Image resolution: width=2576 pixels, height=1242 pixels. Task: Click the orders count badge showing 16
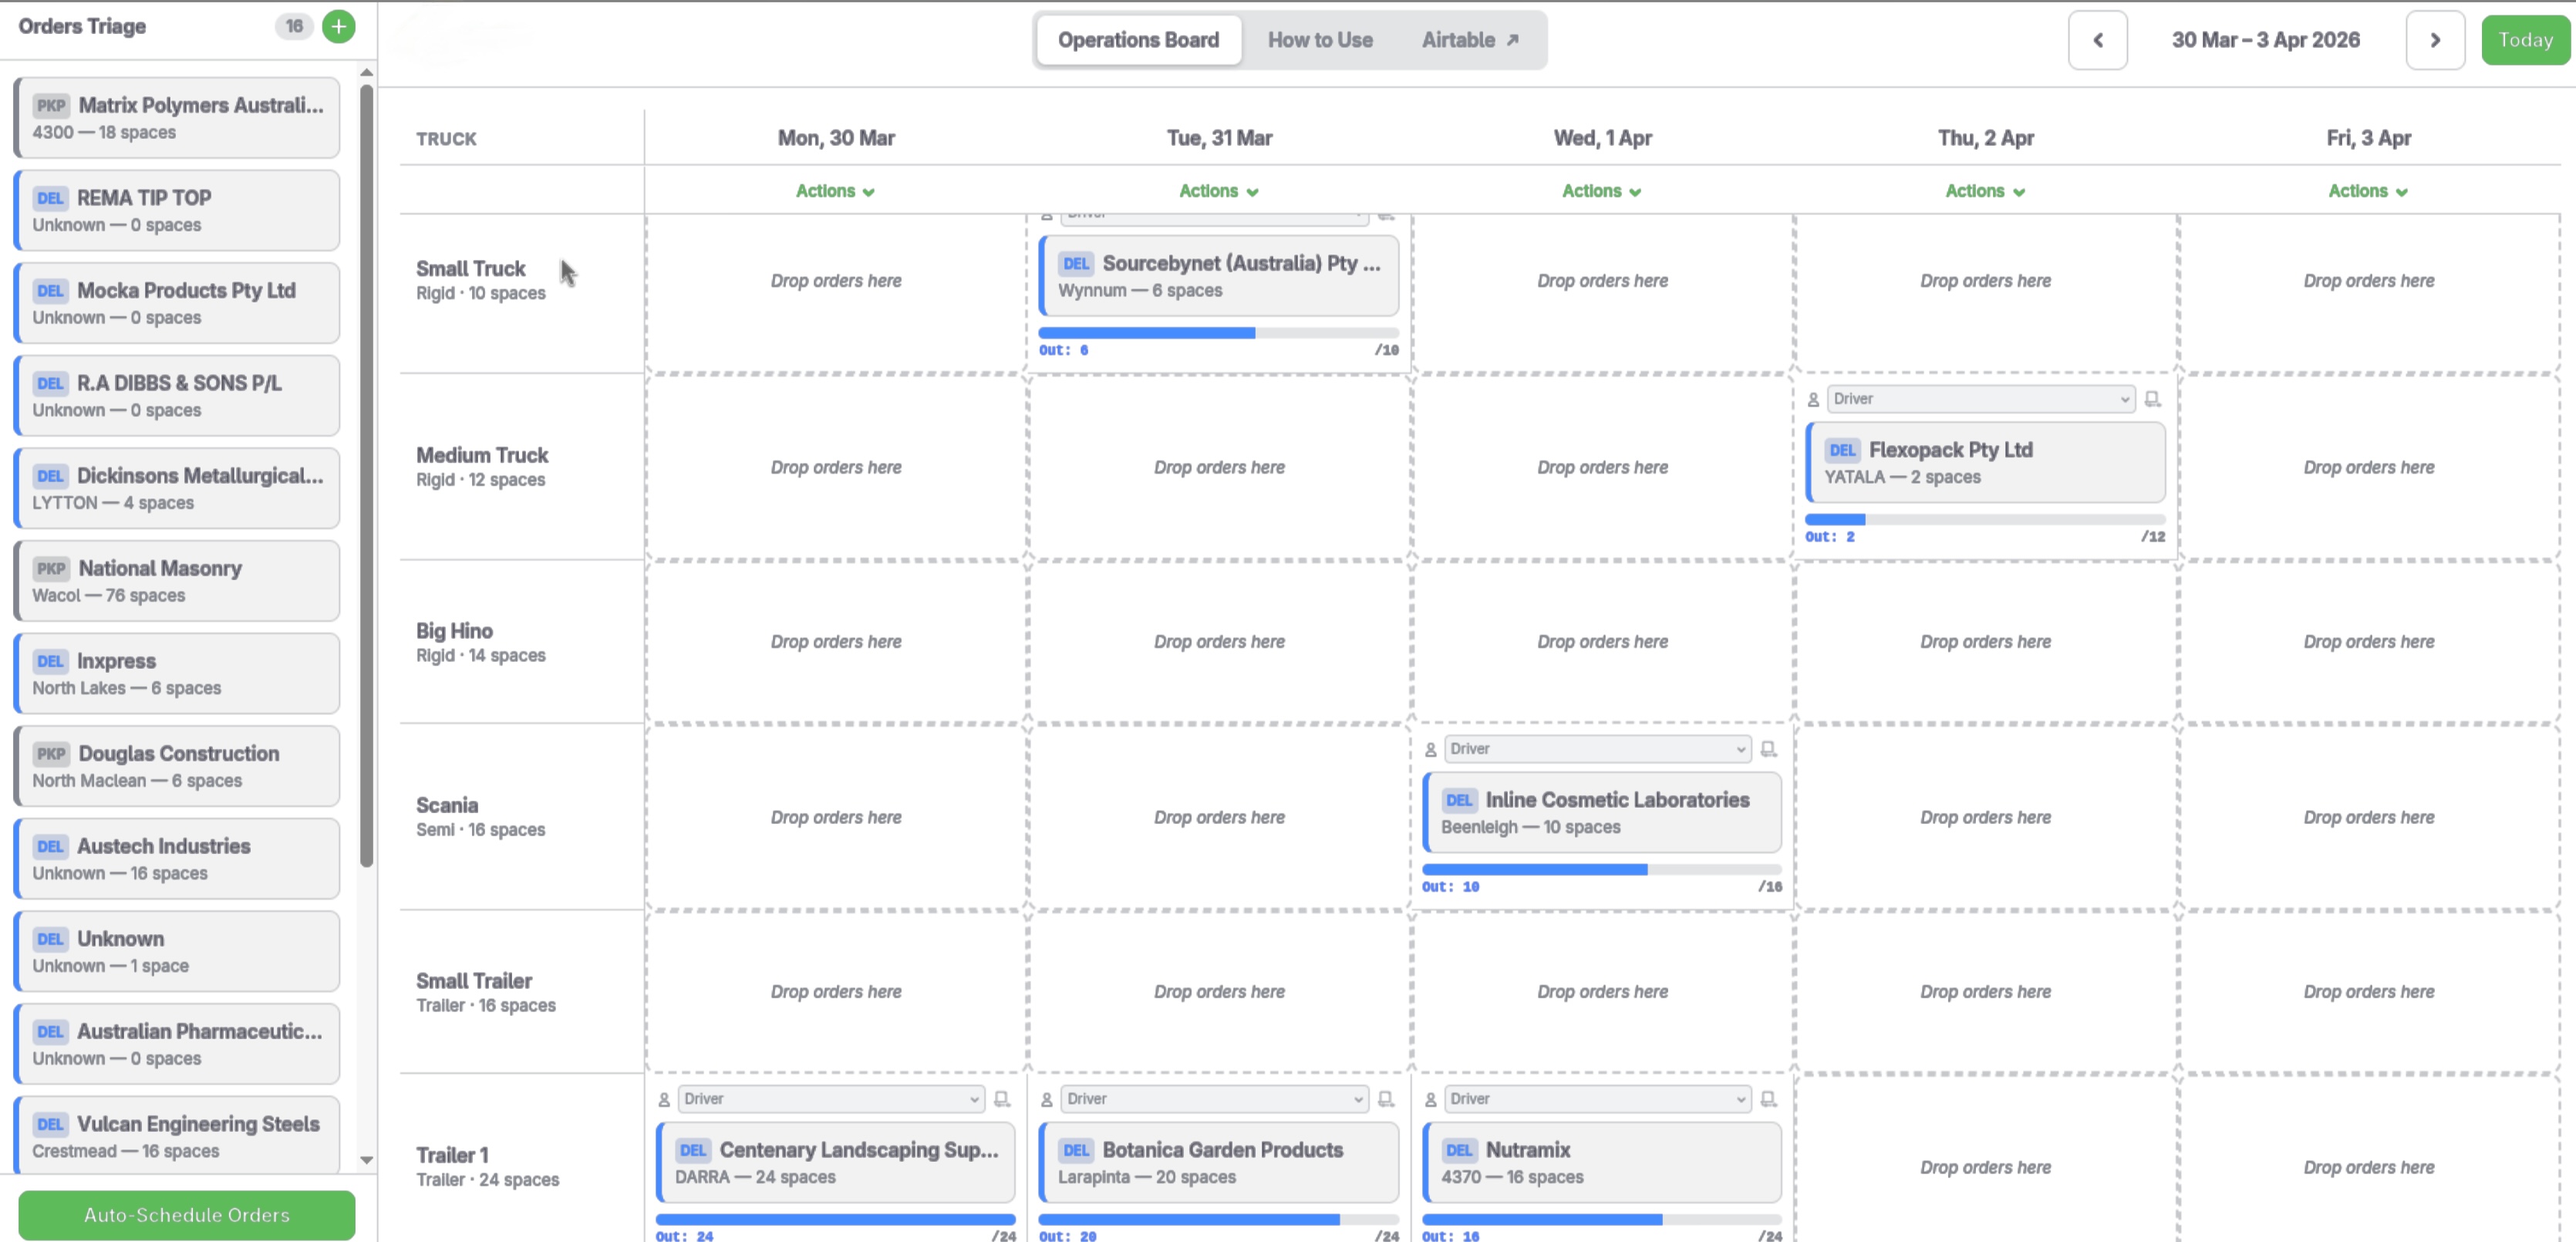[293, 27]
